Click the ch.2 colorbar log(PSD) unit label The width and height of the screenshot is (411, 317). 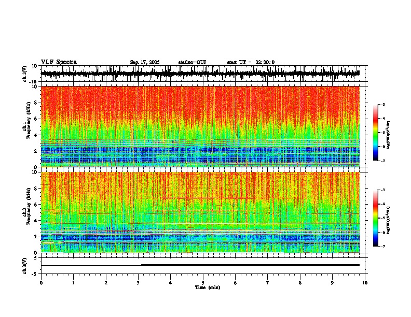point(388,220)
